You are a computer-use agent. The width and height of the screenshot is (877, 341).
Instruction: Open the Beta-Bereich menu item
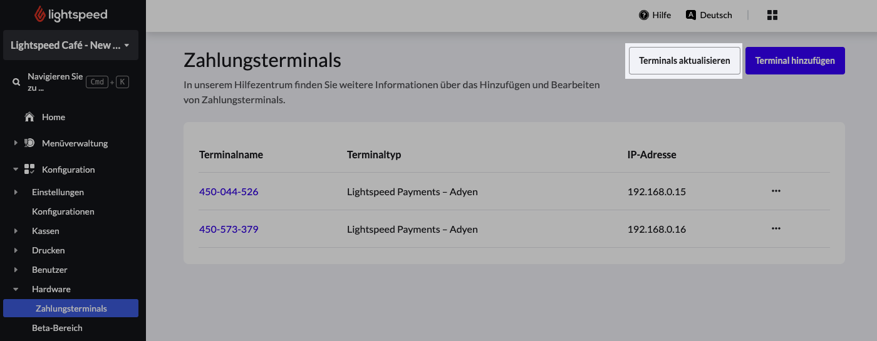pyautogui.click(x=57, y=328)
